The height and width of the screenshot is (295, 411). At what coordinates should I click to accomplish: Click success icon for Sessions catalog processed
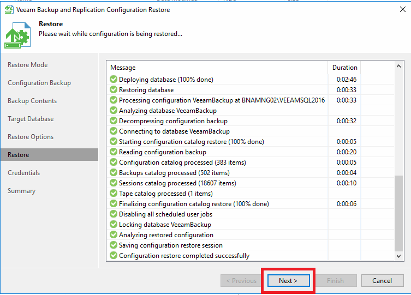point(114,183)
